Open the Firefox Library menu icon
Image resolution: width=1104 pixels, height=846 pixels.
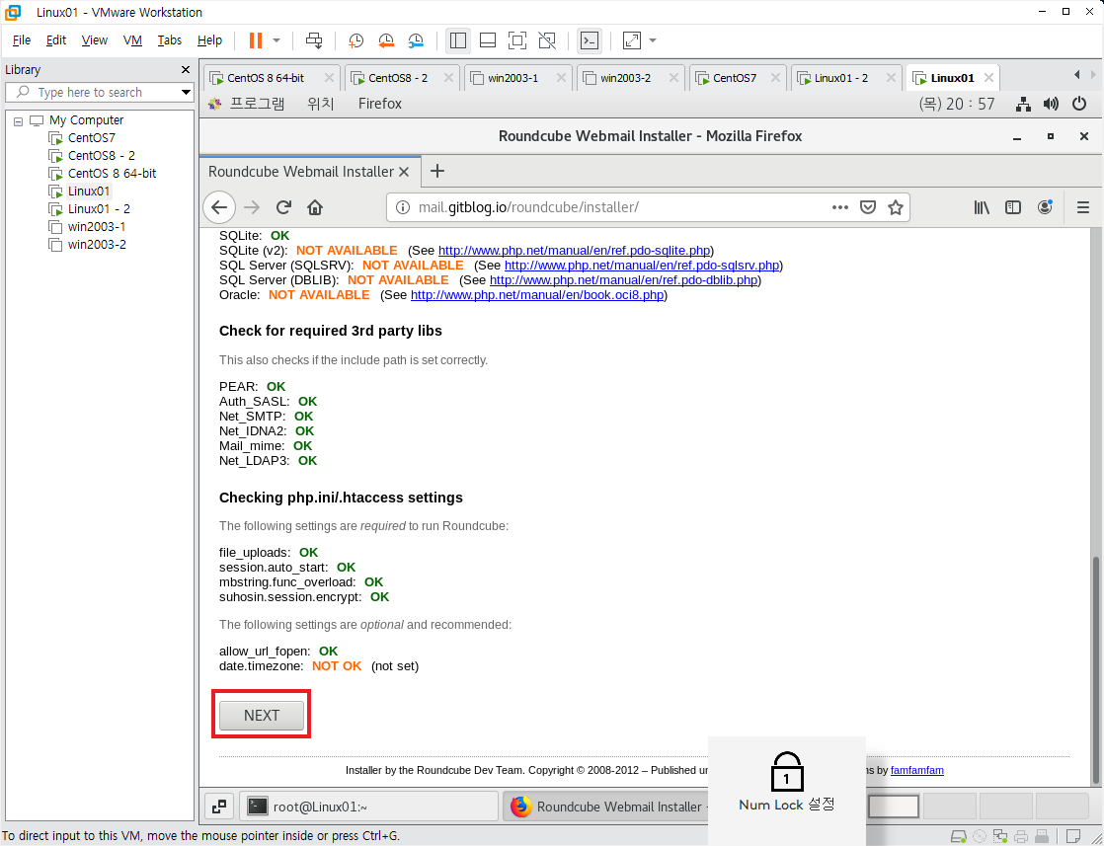point(982,207)
